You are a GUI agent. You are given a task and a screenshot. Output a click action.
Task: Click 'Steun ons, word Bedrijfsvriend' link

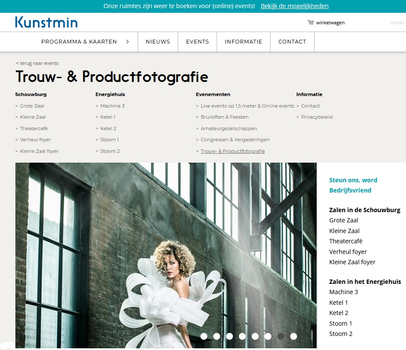point(353,185)
